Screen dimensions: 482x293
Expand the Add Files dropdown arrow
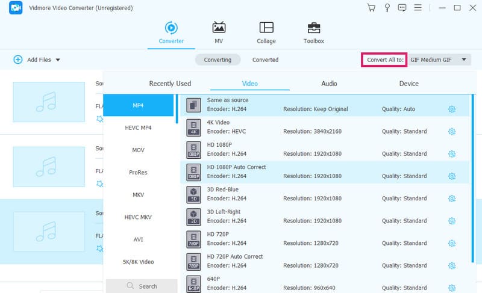[x=58, y=60]
